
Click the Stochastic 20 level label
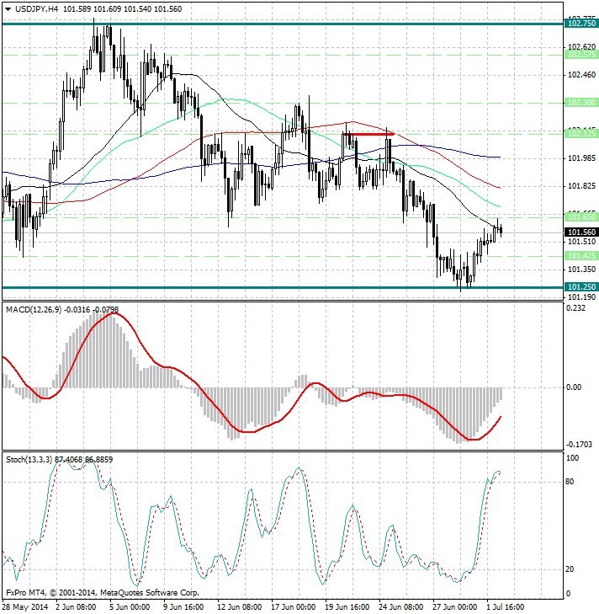(x=570, y=569)
